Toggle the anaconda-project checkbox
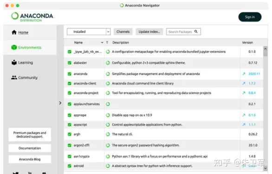The height and width of the screenshot is (174, 272). point(70,93)
